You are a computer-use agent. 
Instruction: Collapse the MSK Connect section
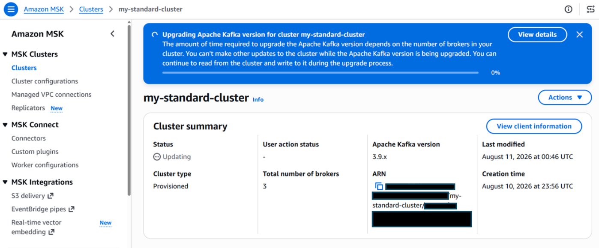5,125
